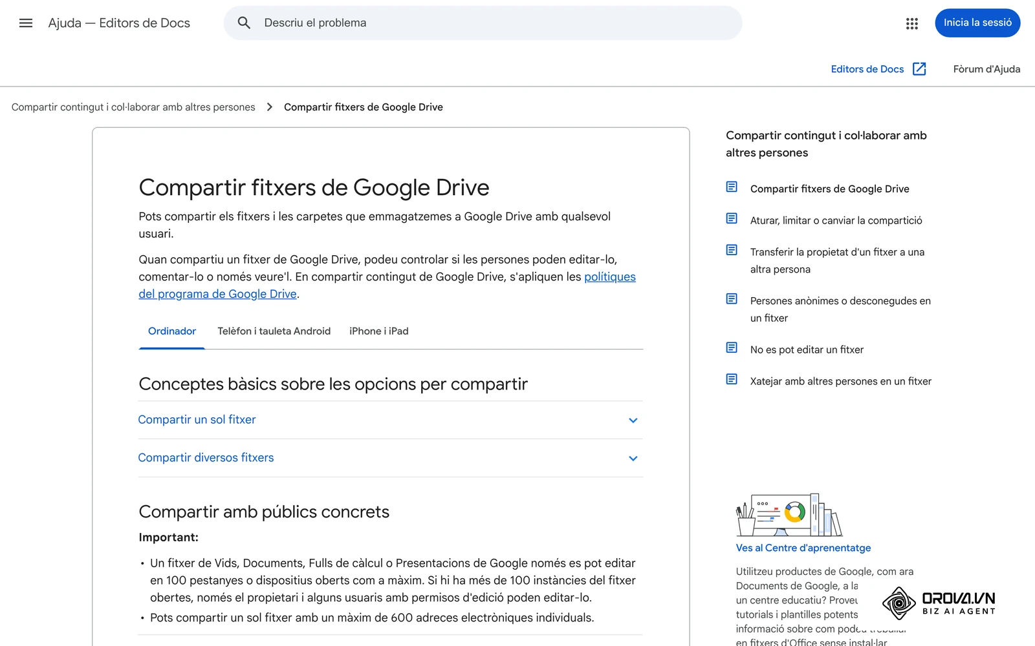Open Fòrum d'Ajuda
Image resolution: width=1035 pixels, height=646 pixels.
(986, 69)
